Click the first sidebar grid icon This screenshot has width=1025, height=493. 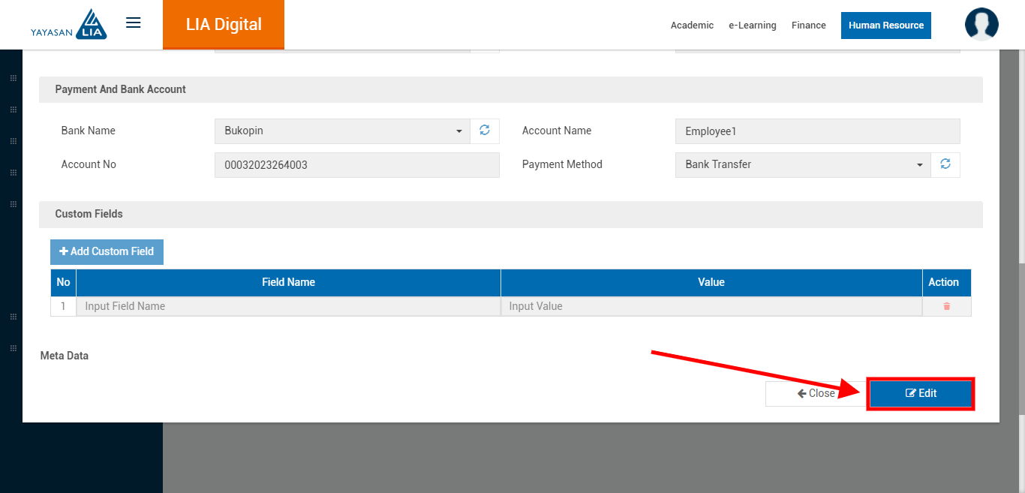point(13,78)
